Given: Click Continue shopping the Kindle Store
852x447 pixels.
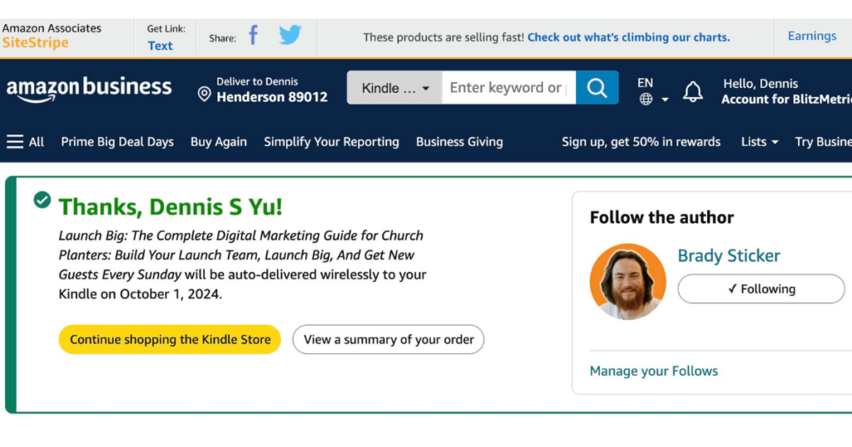Looking at the screenshot, I should coord(170,340).
